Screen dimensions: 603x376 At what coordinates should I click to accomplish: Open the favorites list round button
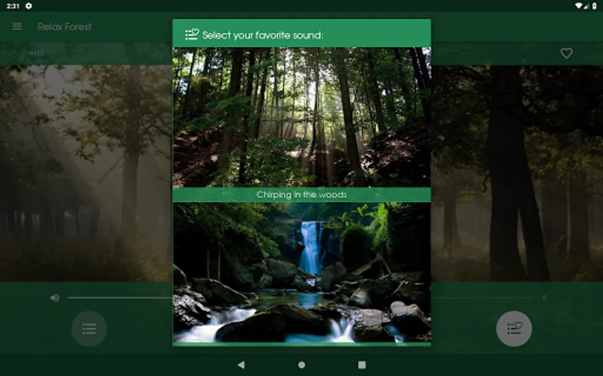514,328
